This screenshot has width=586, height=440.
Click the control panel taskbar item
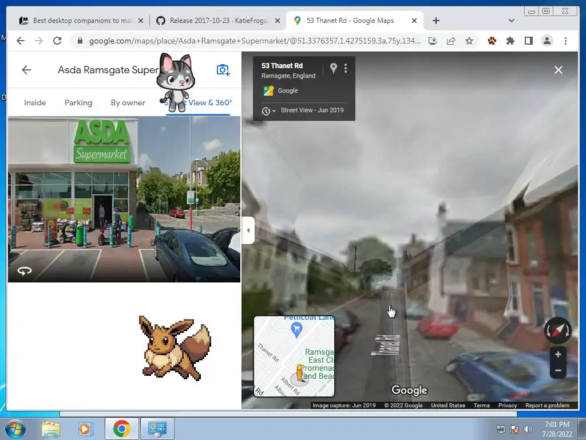point(157,429)
